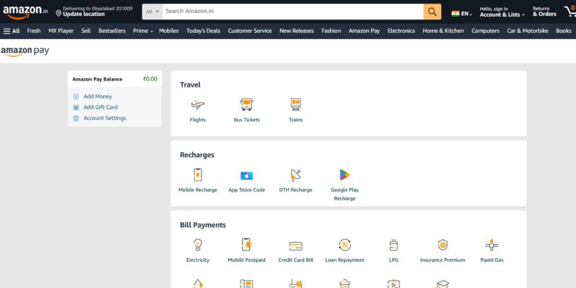Open Customer Service in navigation bar
The width and height of the screenshot is (576, 288).
click(x=250, y=31)
